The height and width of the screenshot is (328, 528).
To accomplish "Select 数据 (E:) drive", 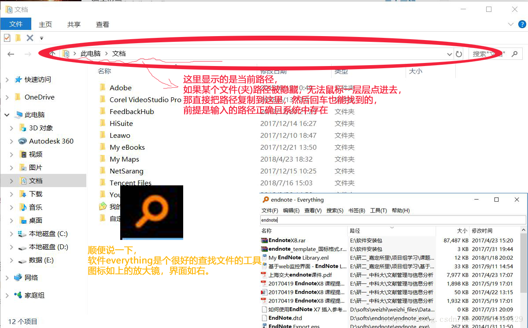I will (41, 260).
